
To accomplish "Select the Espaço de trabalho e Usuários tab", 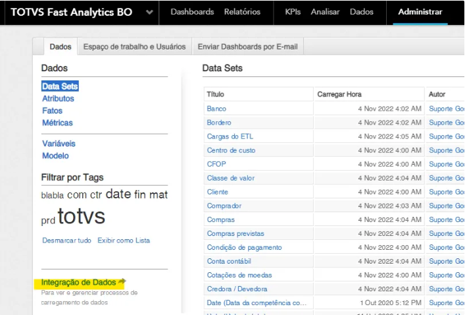I will pyautogui.click(x=134, y=47).
